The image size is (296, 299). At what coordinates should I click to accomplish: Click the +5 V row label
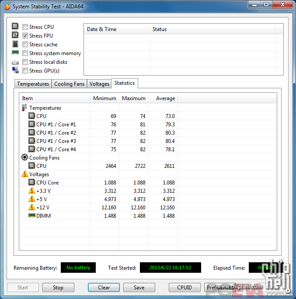click(x=42, y=199)
